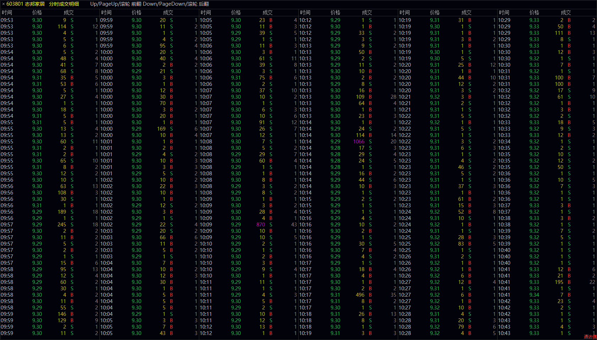Select the 245 volume sell at 09:57
597x340 pixels.
pos(61,225)
